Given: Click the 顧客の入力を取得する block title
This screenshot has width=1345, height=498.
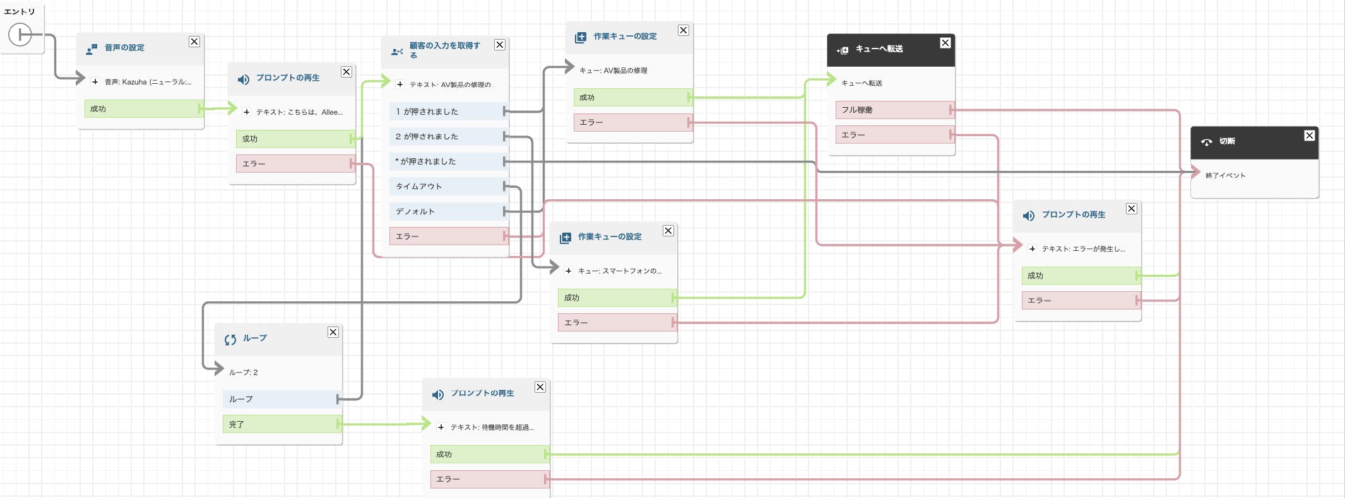Looking at the screenshot, I should click(444, 50).
